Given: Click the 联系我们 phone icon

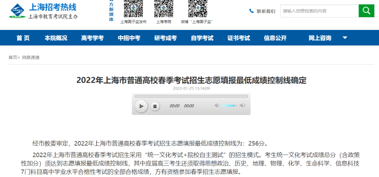Looking at the screenshot, I should (x=251, y=11).
